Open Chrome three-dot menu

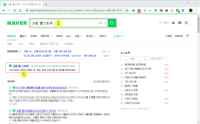click(196, 10)
